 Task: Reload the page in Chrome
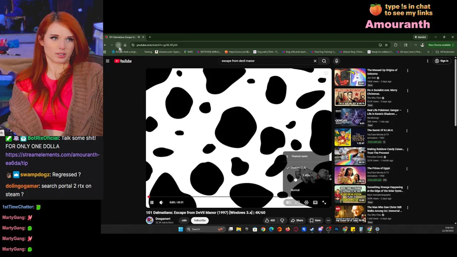click(x=118, y=45)
